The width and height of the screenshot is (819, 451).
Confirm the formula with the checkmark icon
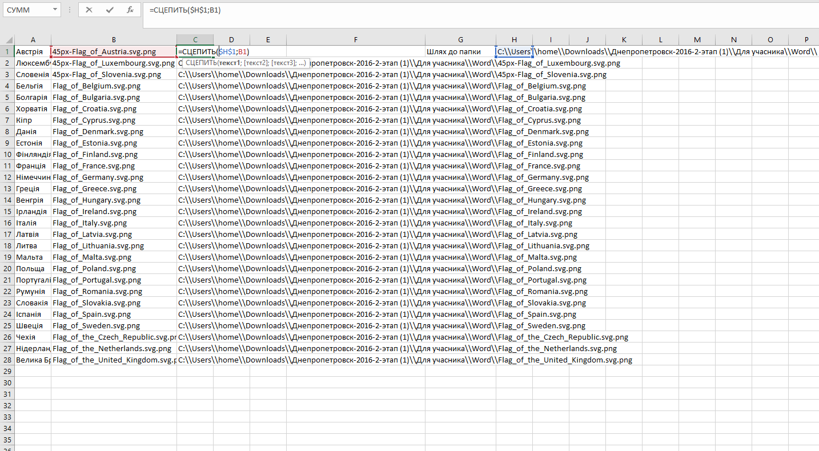coord(110,10)
